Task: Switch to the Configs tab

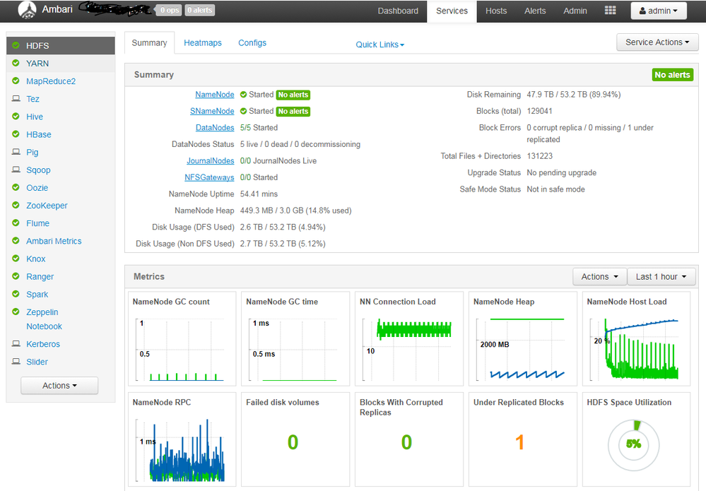Action: point(252,43)
